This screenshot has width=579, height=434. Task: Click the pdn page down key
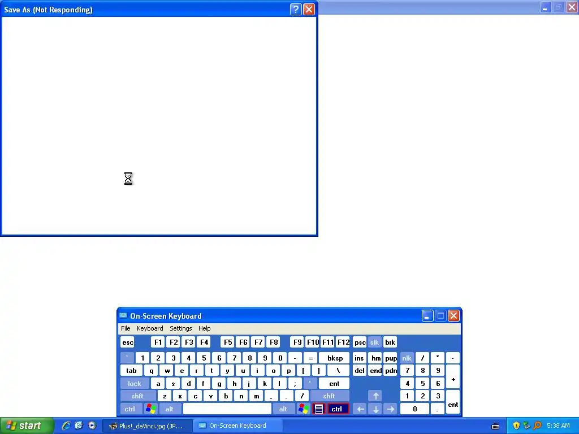click(391, 371)
